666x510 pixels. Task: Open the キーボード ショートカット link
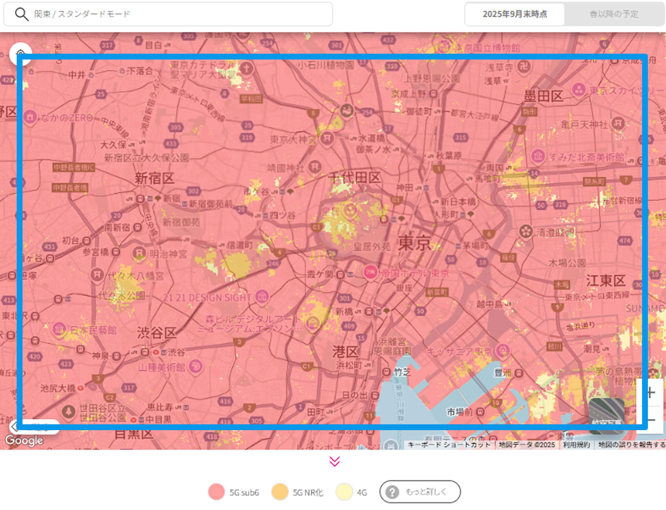tap(449, 445)
